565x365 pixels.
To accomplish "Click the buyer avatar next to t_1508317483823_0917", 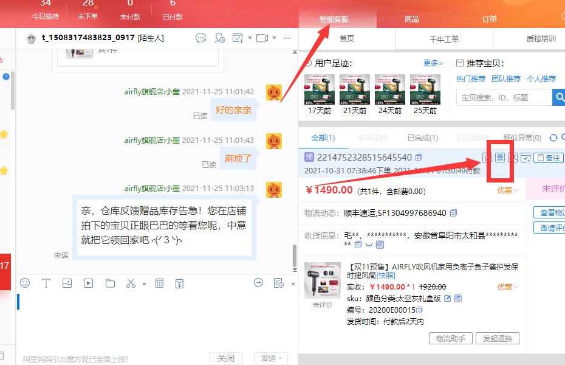I will pos(32,38).
